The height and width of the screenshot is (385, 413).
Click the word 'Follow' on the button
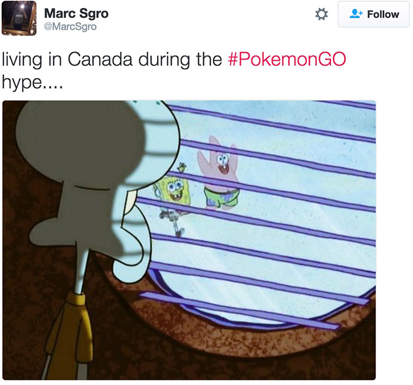(383, 14)
